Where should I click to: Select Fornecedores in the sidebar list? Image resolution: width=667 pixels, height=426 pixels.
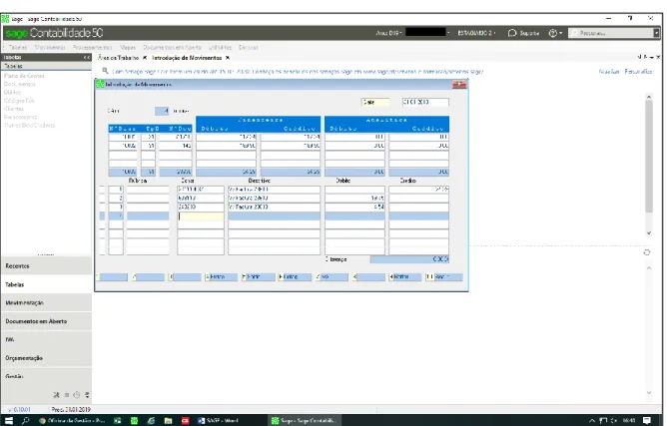(x=20, y=117)
